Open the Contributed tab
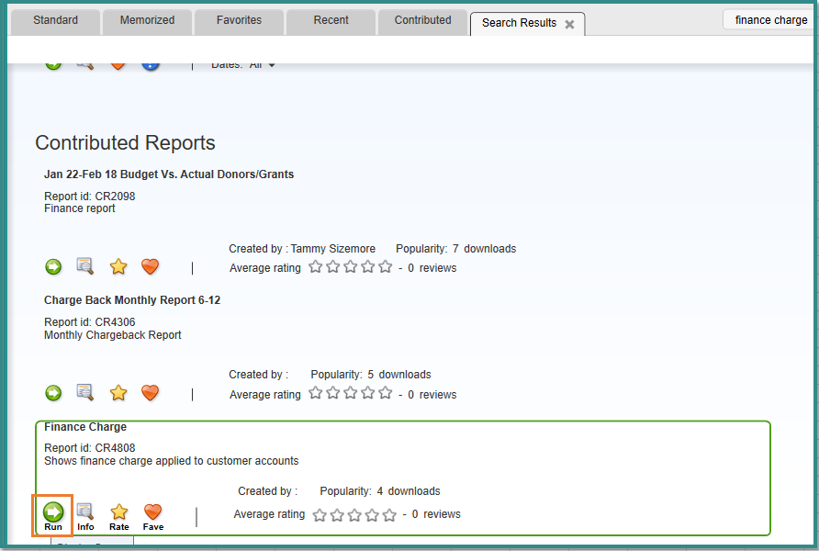 click(x=422, y=20)
